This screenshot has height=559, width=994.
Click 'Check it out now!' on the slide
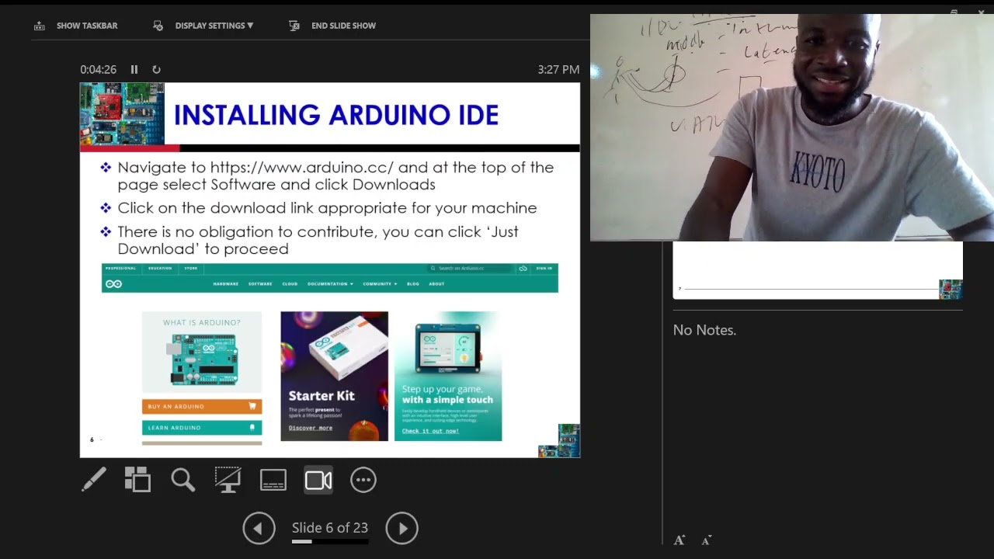point(430,431)
